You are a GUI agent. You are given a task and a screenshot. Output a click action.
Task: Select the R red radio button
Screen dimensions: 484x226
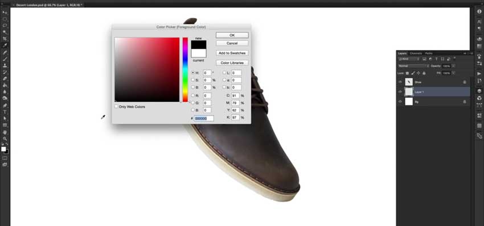point(193,95)
